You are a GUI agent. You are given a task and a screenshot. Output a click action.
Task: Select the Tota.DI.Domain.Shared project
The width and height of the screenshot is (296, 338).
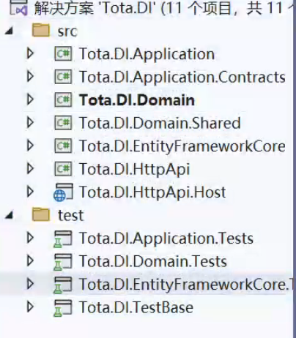[160, 123]
